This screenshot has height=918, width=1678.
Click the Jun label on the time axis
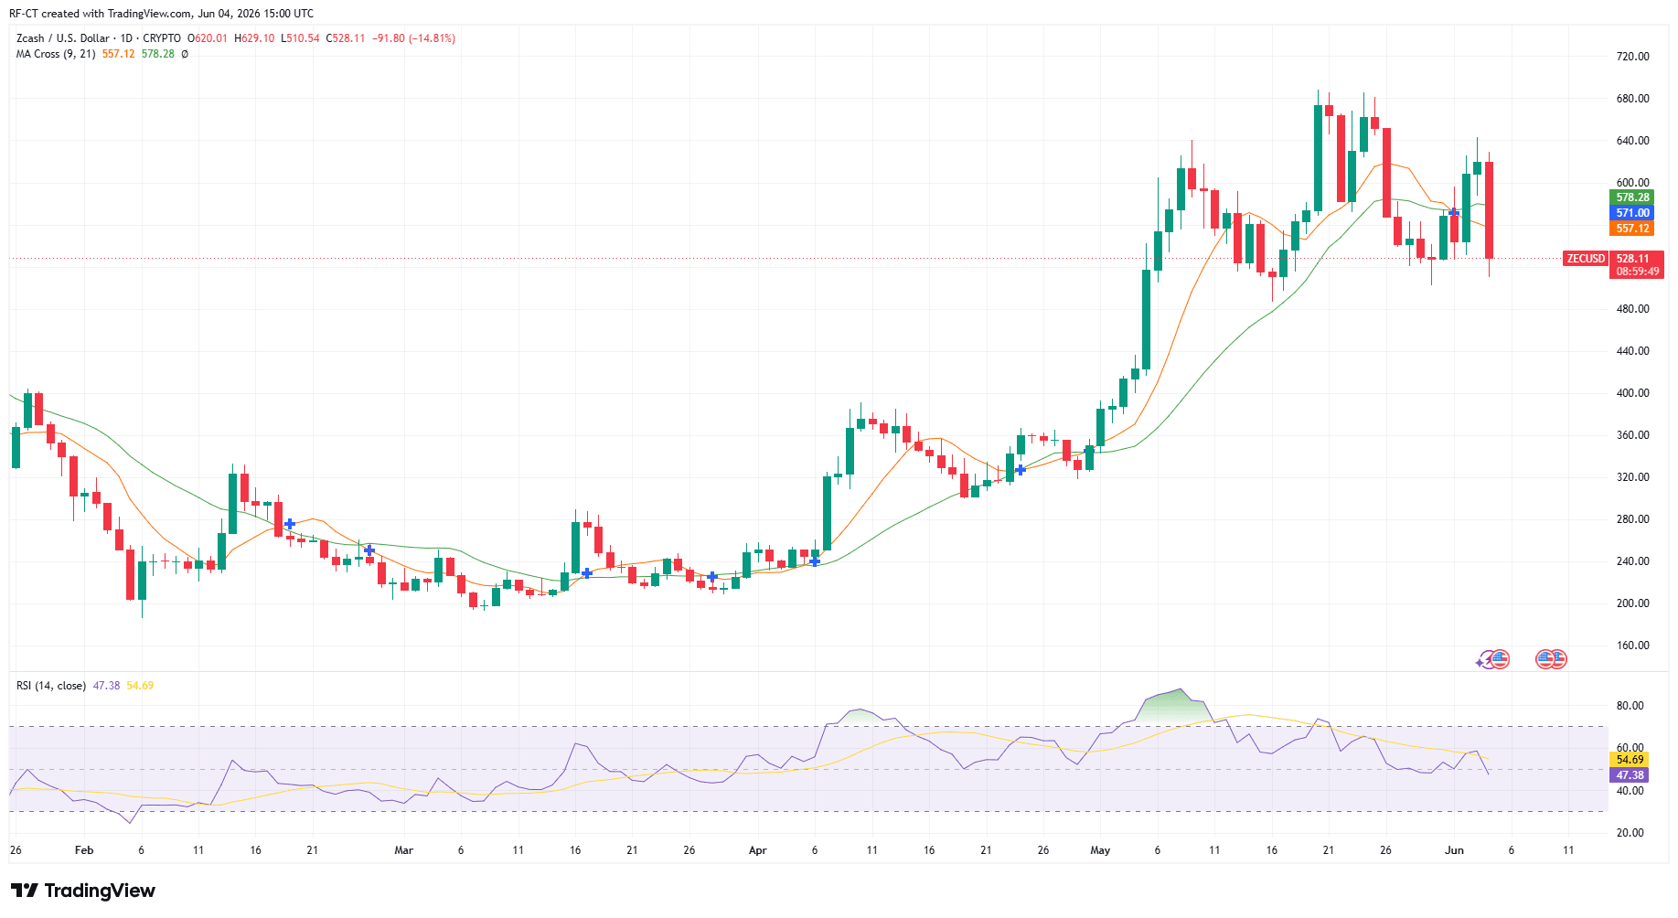1454,850
